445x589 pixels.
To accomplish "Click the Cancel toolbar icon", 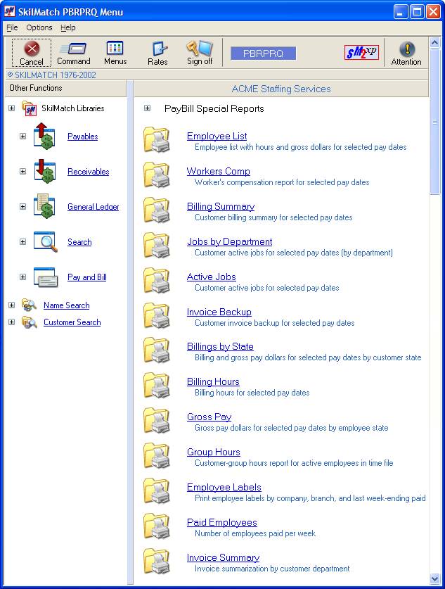I will [x=32, y=53].
